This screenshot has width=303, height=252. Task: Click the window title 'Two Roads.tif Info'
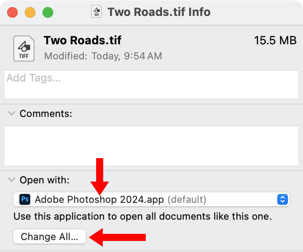point(159,12)
